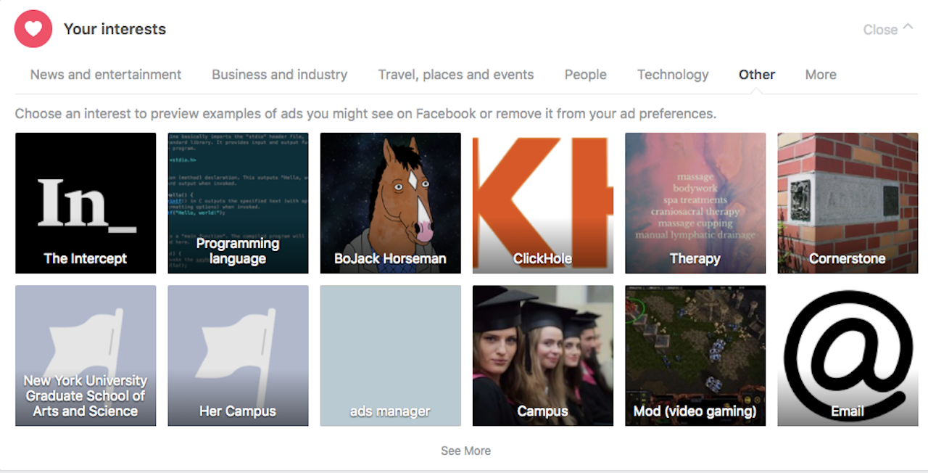Open New York University Graduate School tile
The height and width of the screenshot is (473, 928).
(x=86, y=355)
